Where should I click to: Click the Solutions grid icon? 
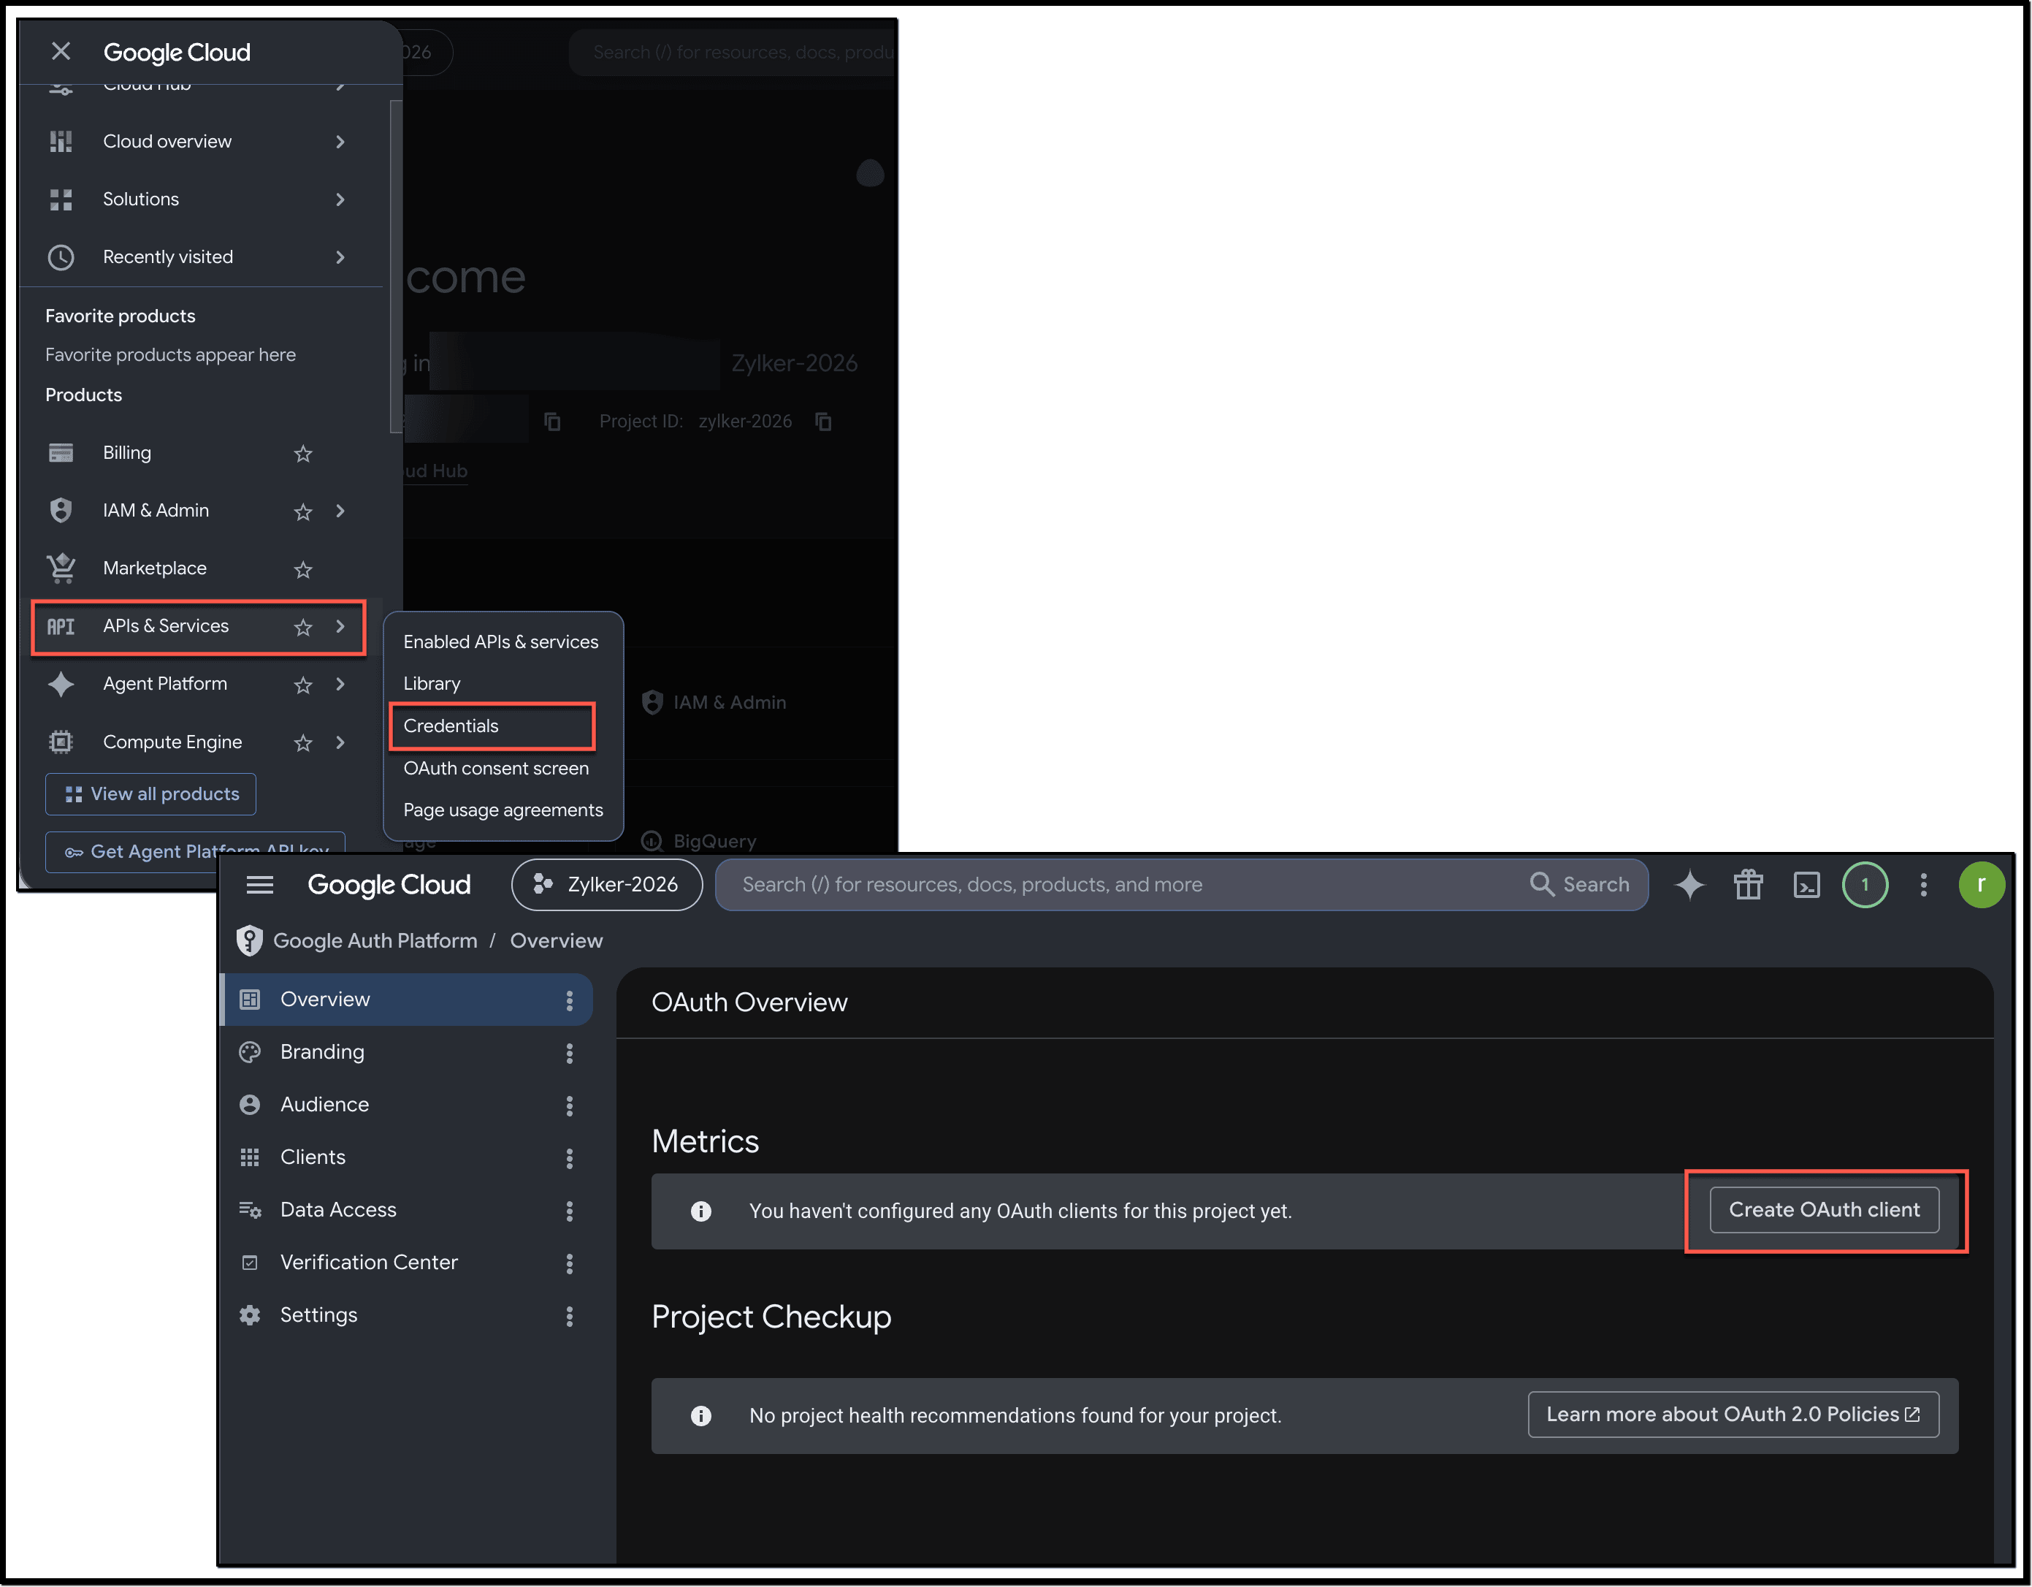(61, 199)
